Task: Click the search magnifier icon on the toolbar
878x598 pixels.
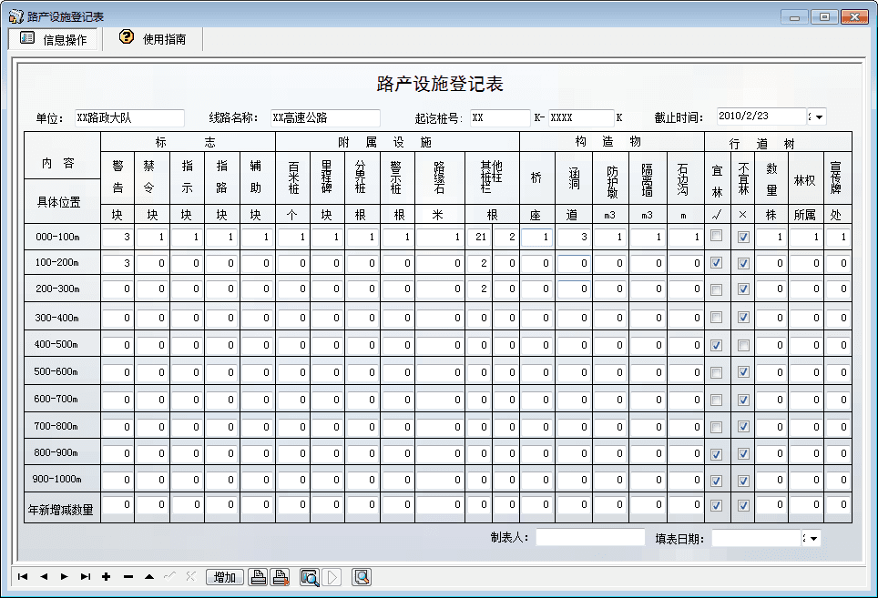Action: (x=360, y=576)
